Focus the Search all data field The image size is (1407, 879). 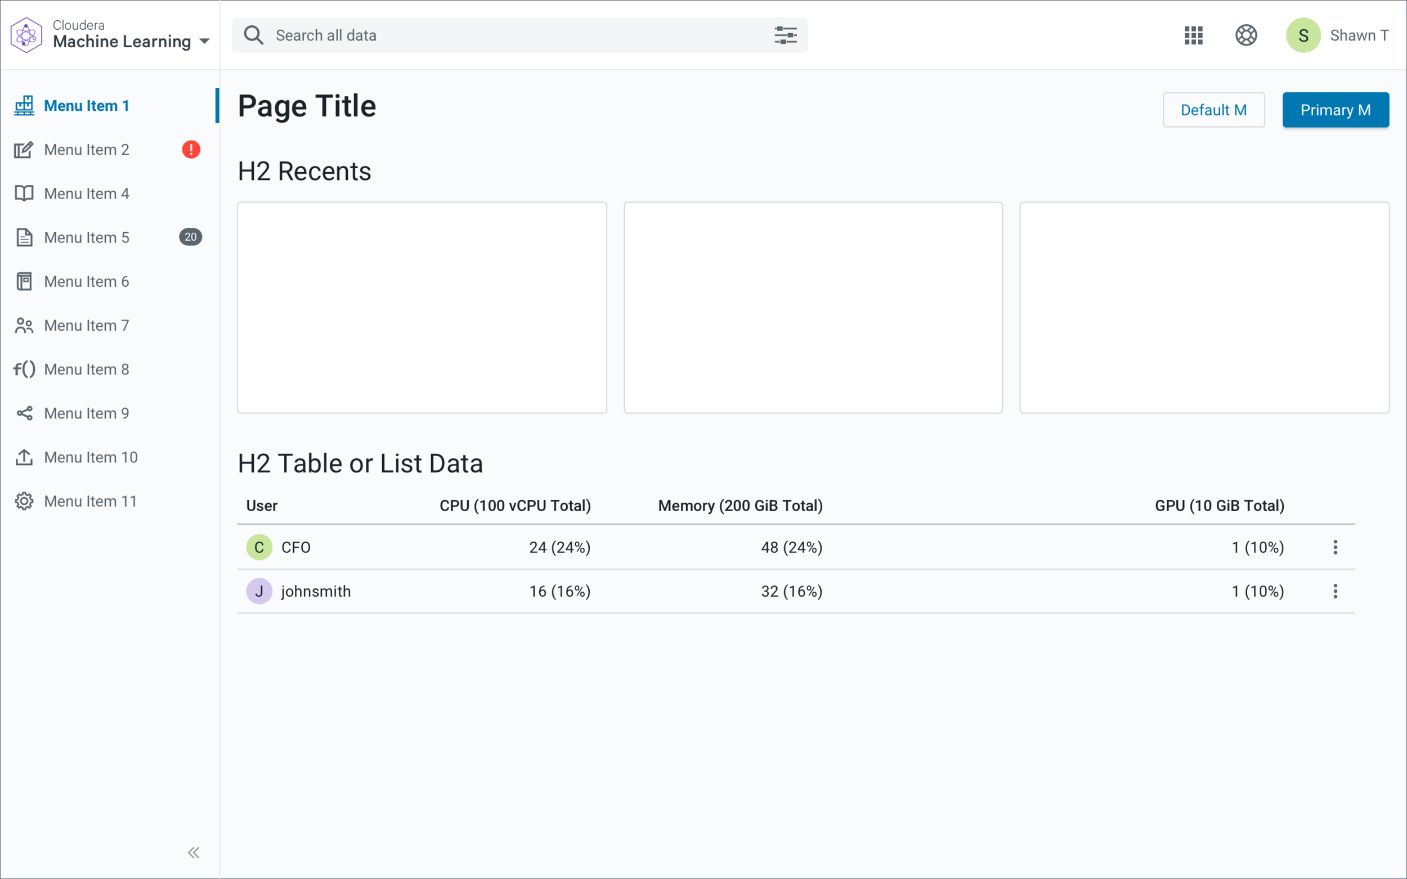point(519,35)
